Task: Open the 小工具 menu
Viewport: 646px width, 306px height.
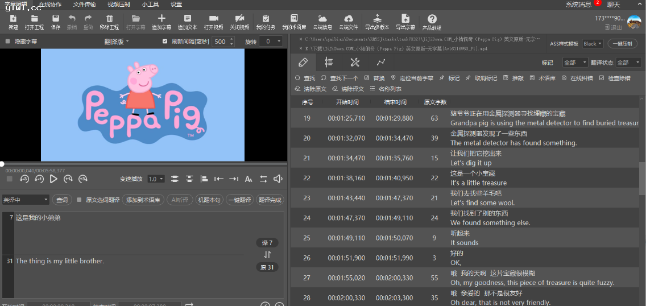Action: pyautogui.click(x=150, y=4)
